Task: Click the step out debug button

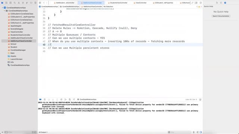Action: (57, 99)
